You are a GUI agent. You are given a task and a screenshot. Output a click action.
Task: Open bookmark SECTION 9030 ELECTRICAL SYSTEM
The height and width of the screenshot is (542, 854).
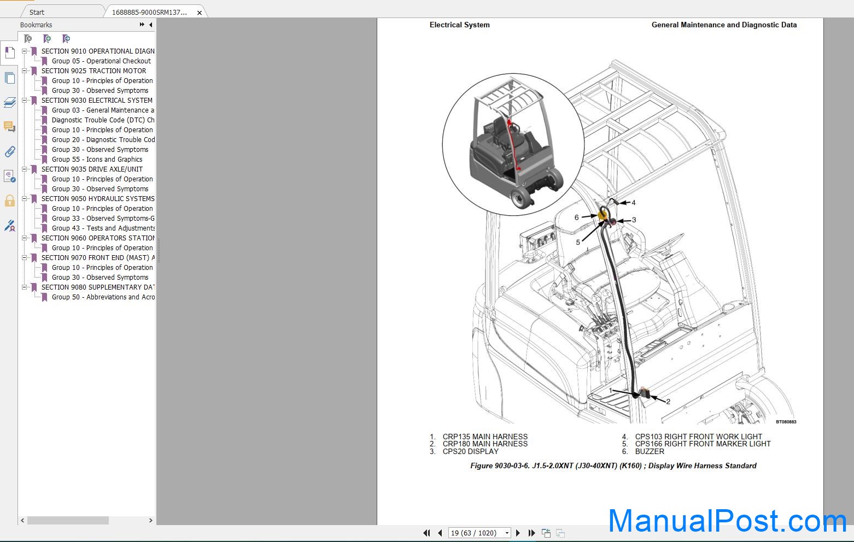click(x=97, y=101)
